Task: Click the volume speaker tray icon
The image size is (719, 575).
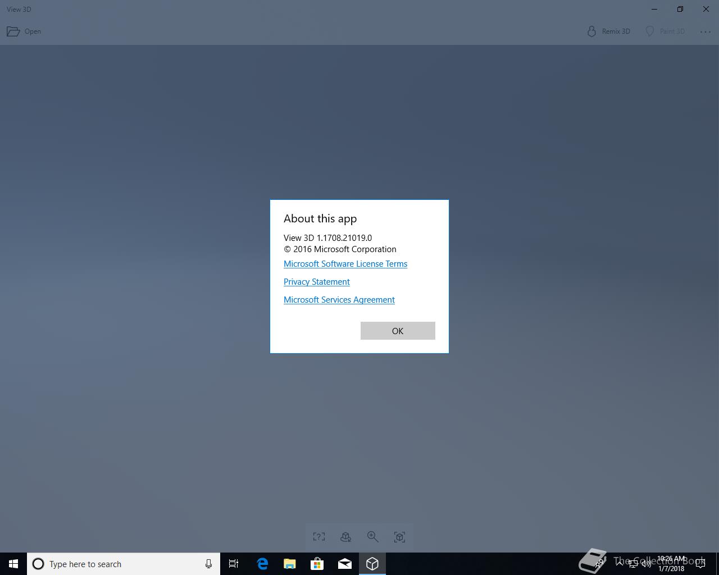Action: click(646, 564)
